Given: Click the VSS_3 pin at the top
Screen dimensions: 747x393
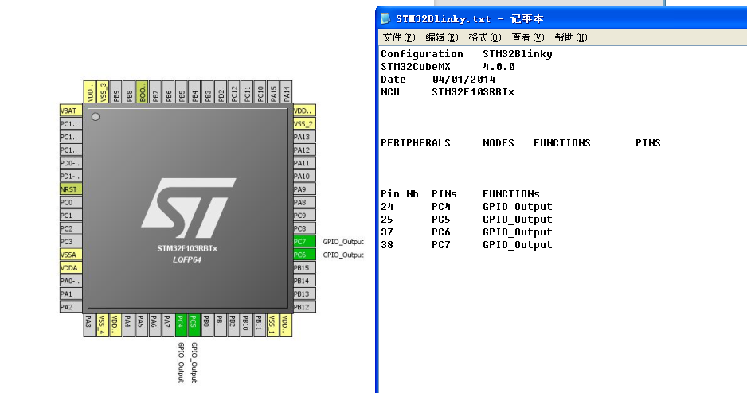Looking at the screenshot, I should pos(102,91).
